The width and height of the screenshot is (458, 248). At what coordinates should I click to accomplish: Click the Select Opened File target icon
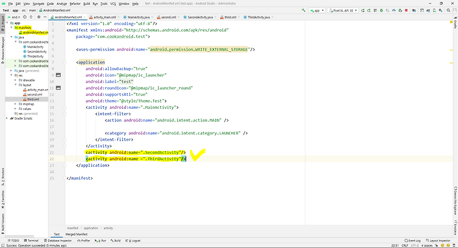click(x=25, y=17)
